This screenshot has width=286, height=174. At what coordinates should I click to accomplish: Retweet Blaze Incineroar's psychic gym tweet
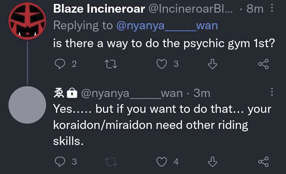(111, 64)
